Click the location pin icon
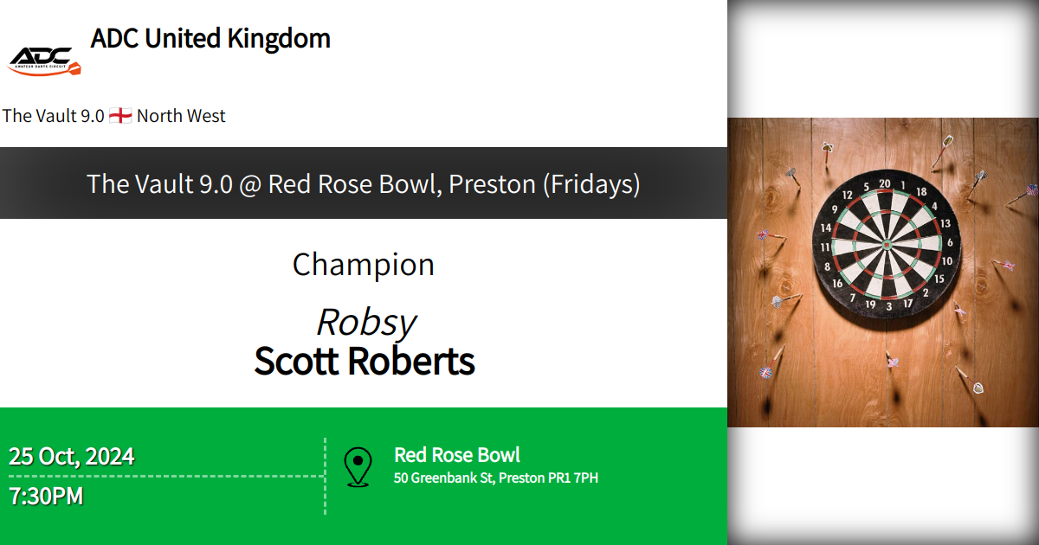The height and width of the screenshot is (545, 1039). click(358, 467)
